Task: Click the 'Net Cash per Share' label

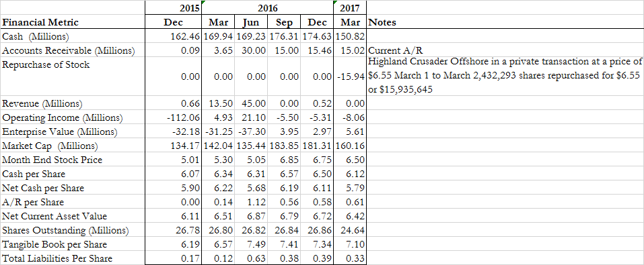Action: 73,188
